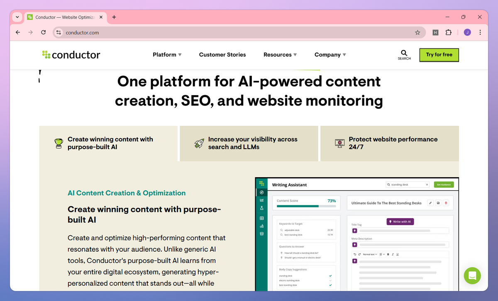The width and height of the screenshot is (498, 301).
Task: Open the Customer Stories page
Action: click(222, 55)
